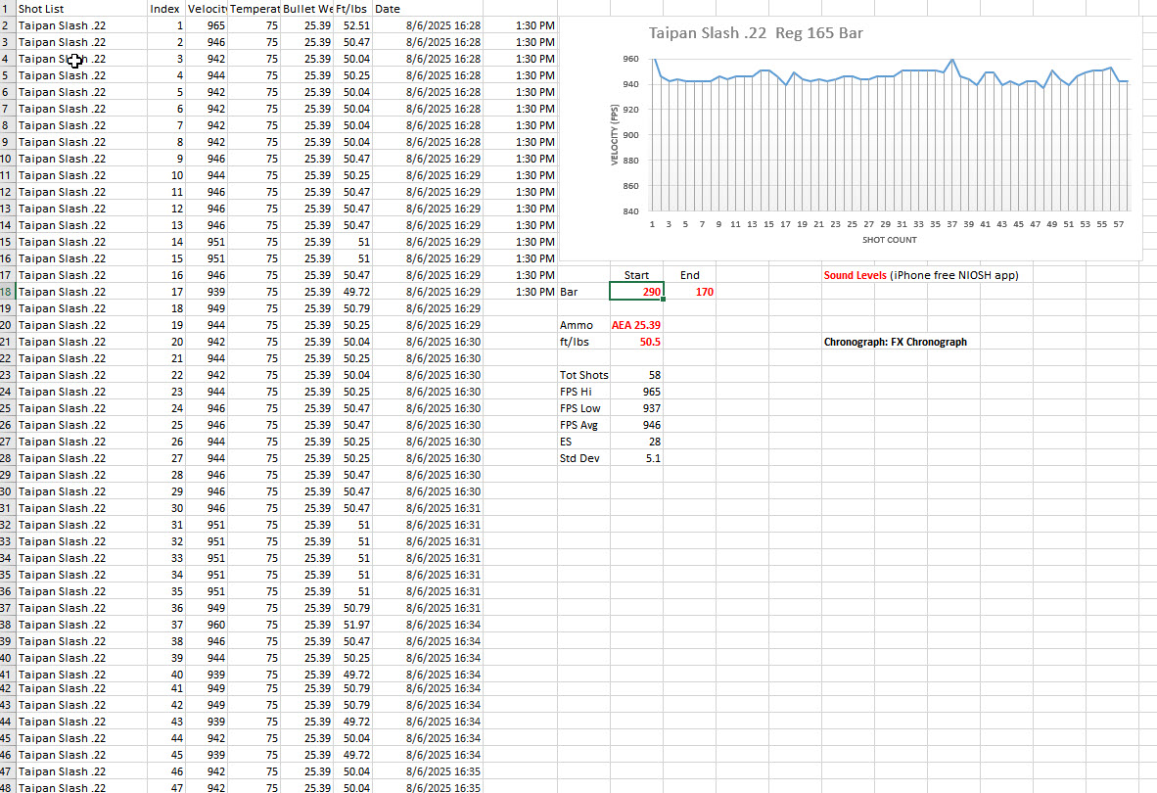Click the row 1 header number
Viewport: 1157px width, 793px height.
coord(8,9)
